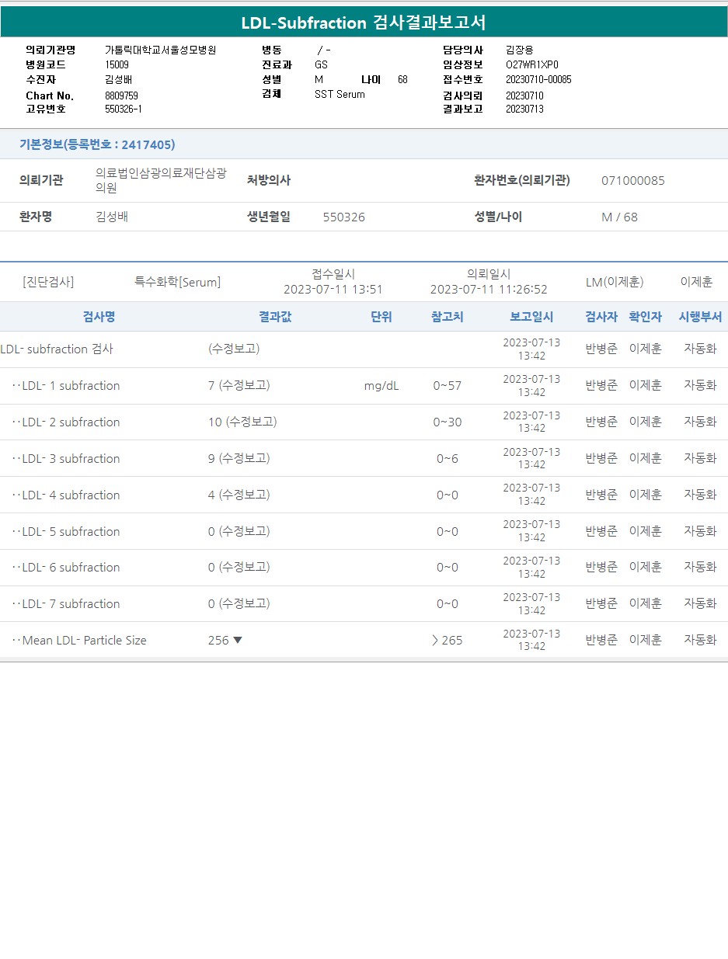Select the LDL- 3 subfraction row
The height and width of the screenshot is (959, 728).
(x=71, y=459)
